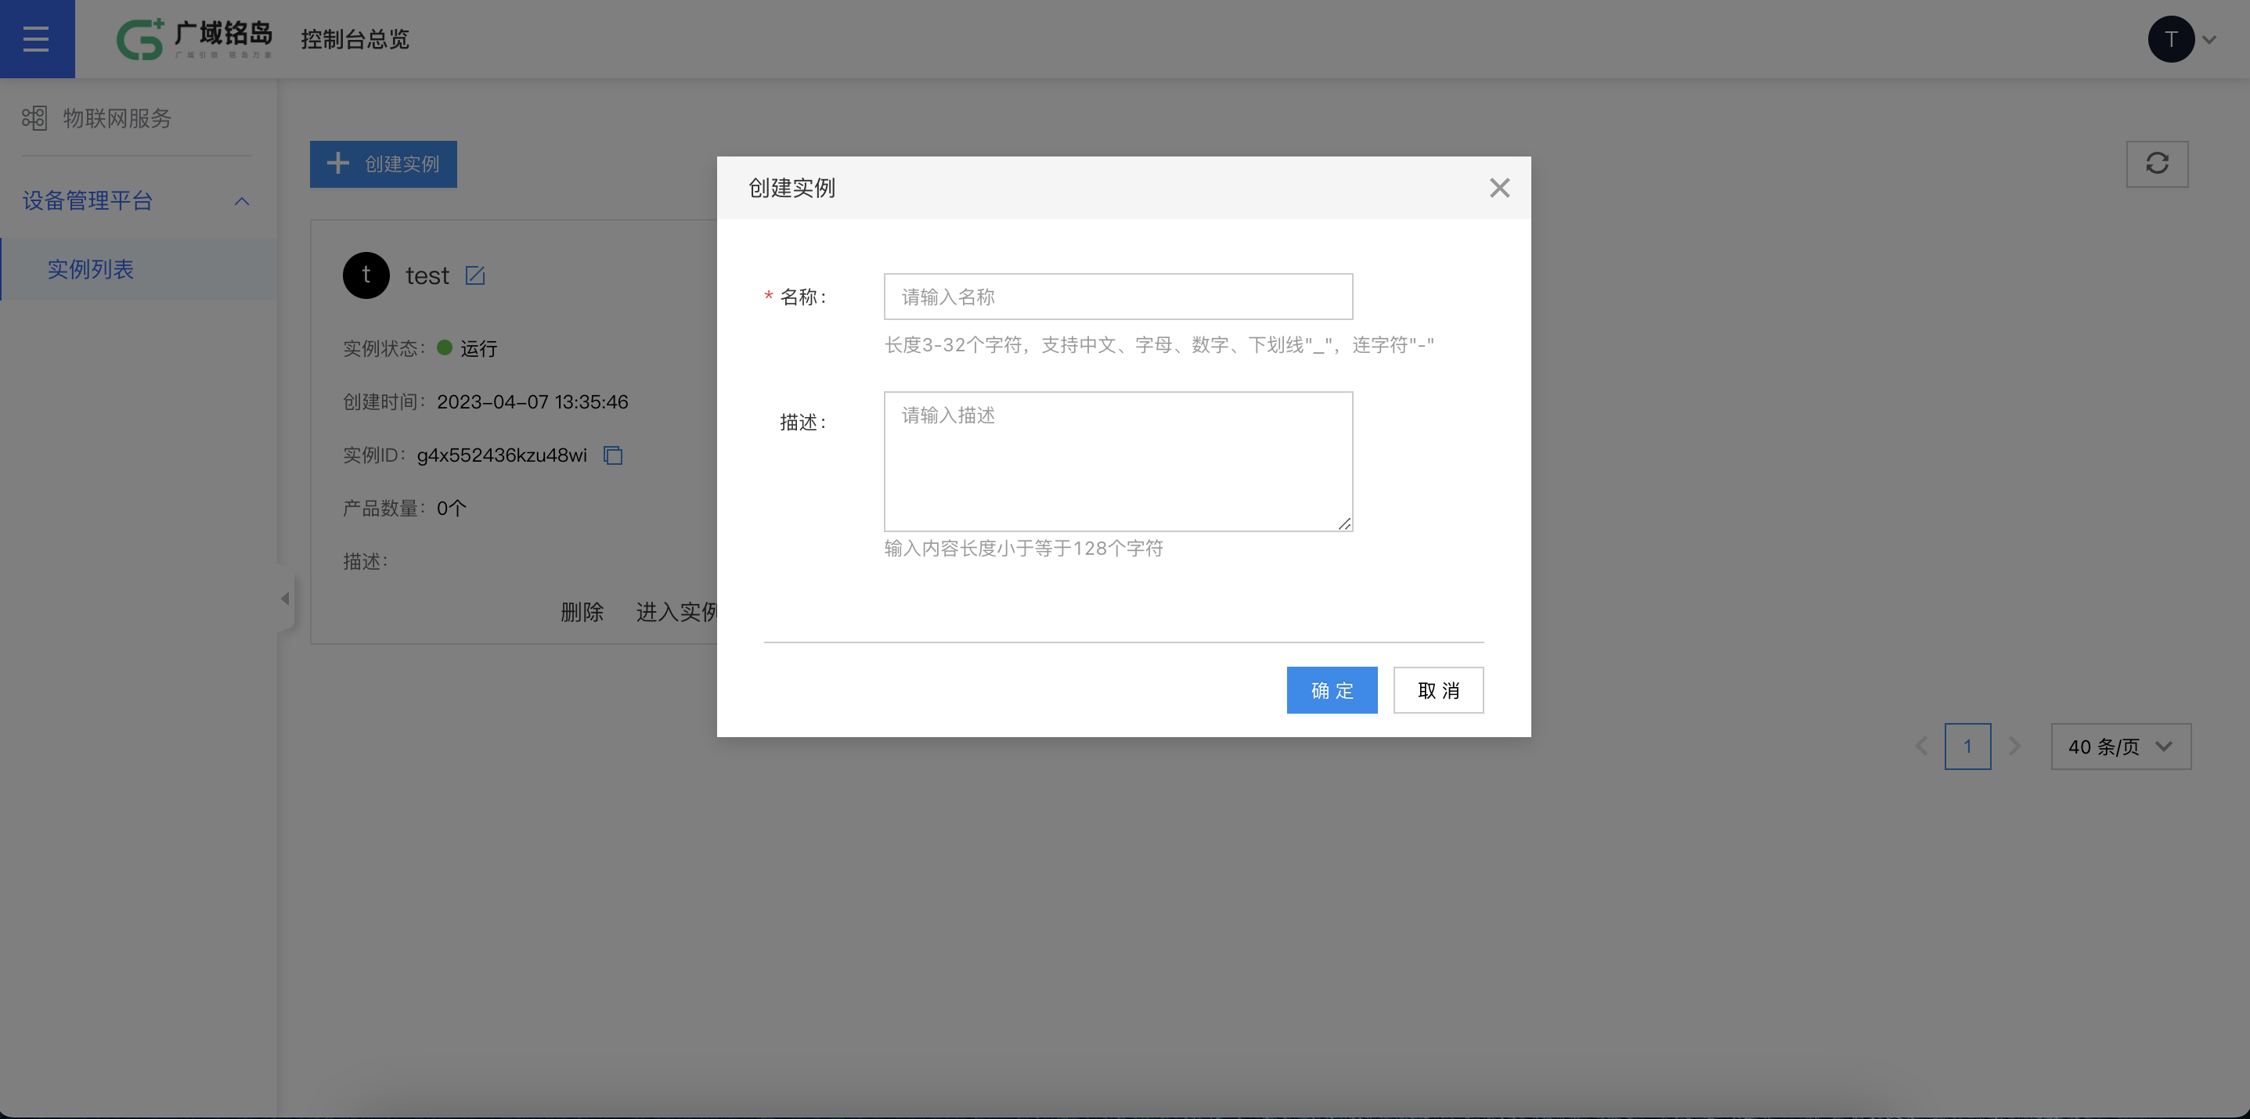Delete the test instance
This screenshot has height=1119, width=2250.
(x=582, y=612)
